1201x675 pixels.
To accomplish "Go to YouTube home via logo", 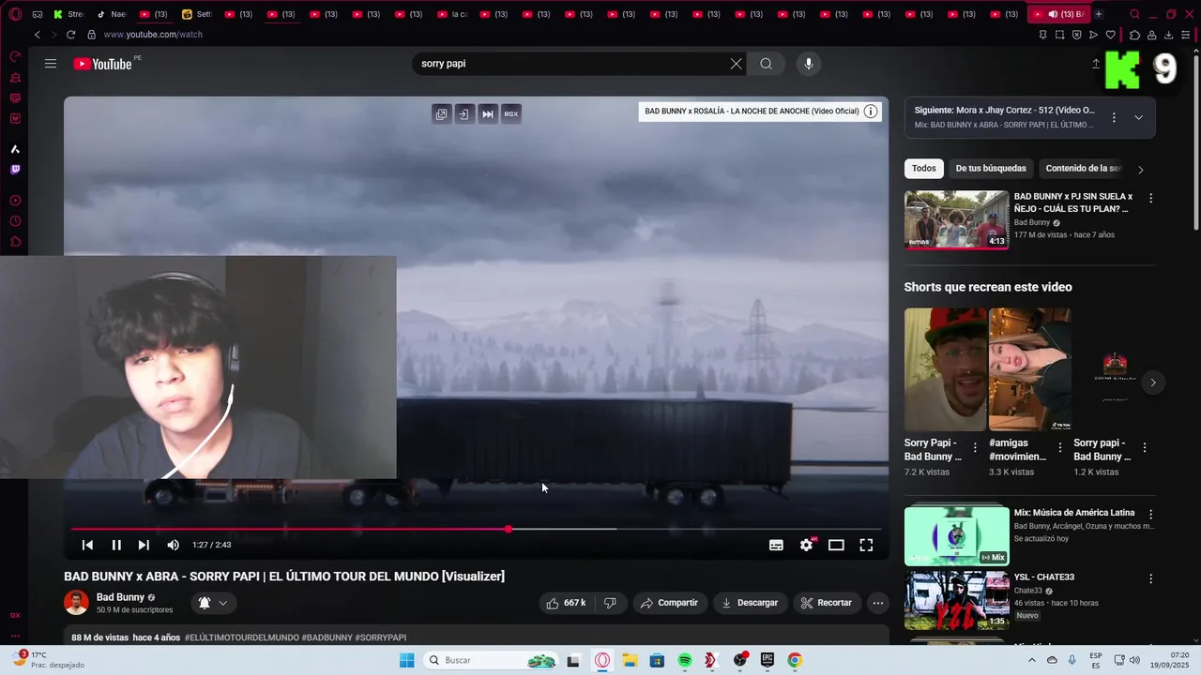I will click(102, 64).
